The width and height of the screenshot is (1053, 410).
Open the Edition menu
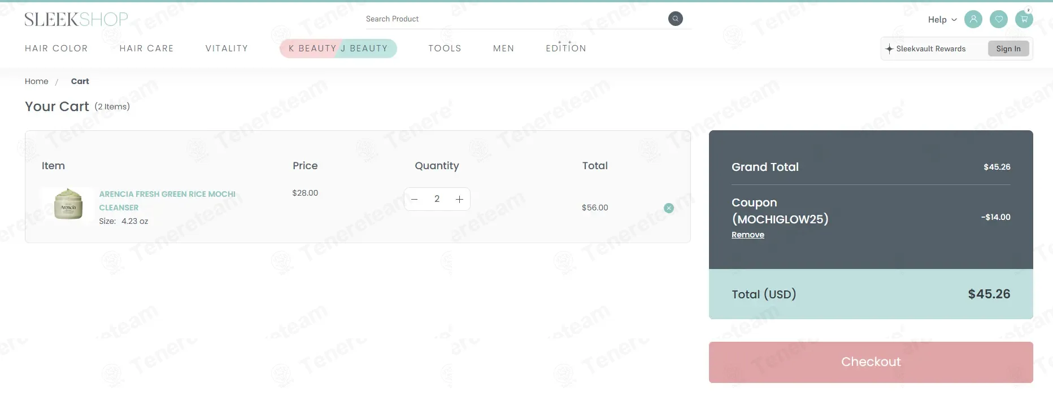(x=566, y=48)
